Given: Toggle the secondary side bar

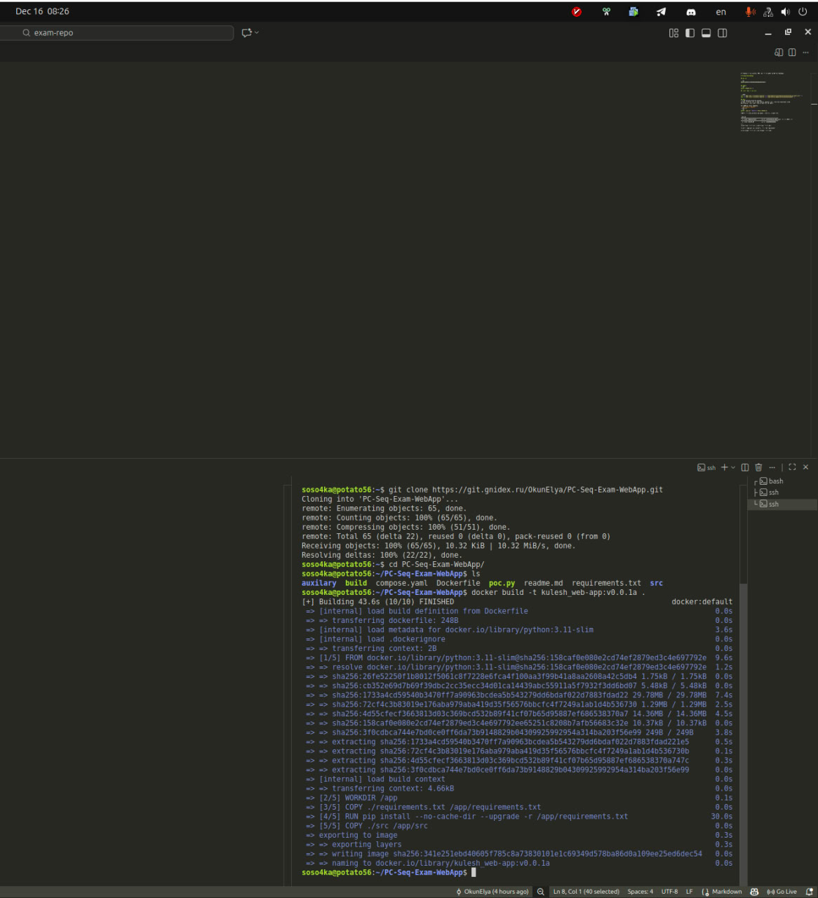Looking at the screenshot, I should (x=722, y=33).
